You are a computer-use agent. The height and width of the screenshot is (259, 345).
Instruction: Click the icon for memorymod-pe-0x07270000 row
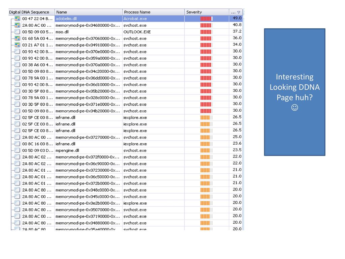17,137
